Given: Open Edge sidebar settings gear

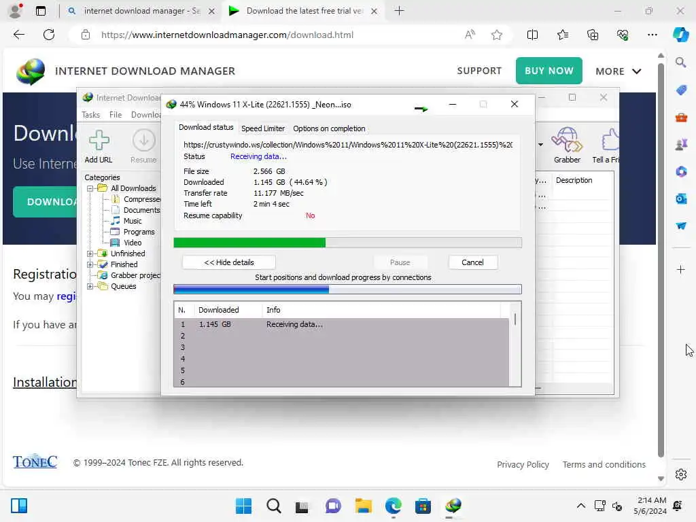Looking at the screenshot, I should click(x=680, y=474).
